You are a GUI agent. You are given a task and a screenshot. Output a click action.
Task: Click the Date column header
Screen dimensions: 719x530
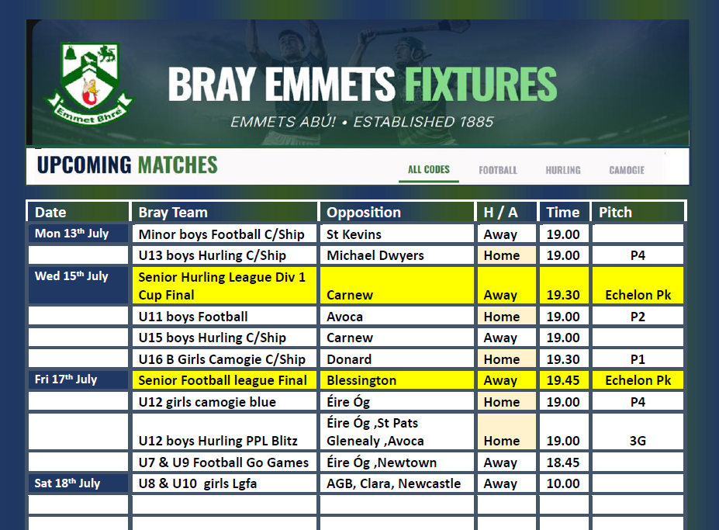coord(78,212)
